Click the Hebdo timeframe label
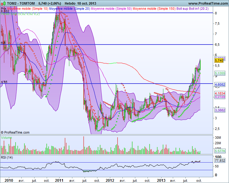 point(70,3)
